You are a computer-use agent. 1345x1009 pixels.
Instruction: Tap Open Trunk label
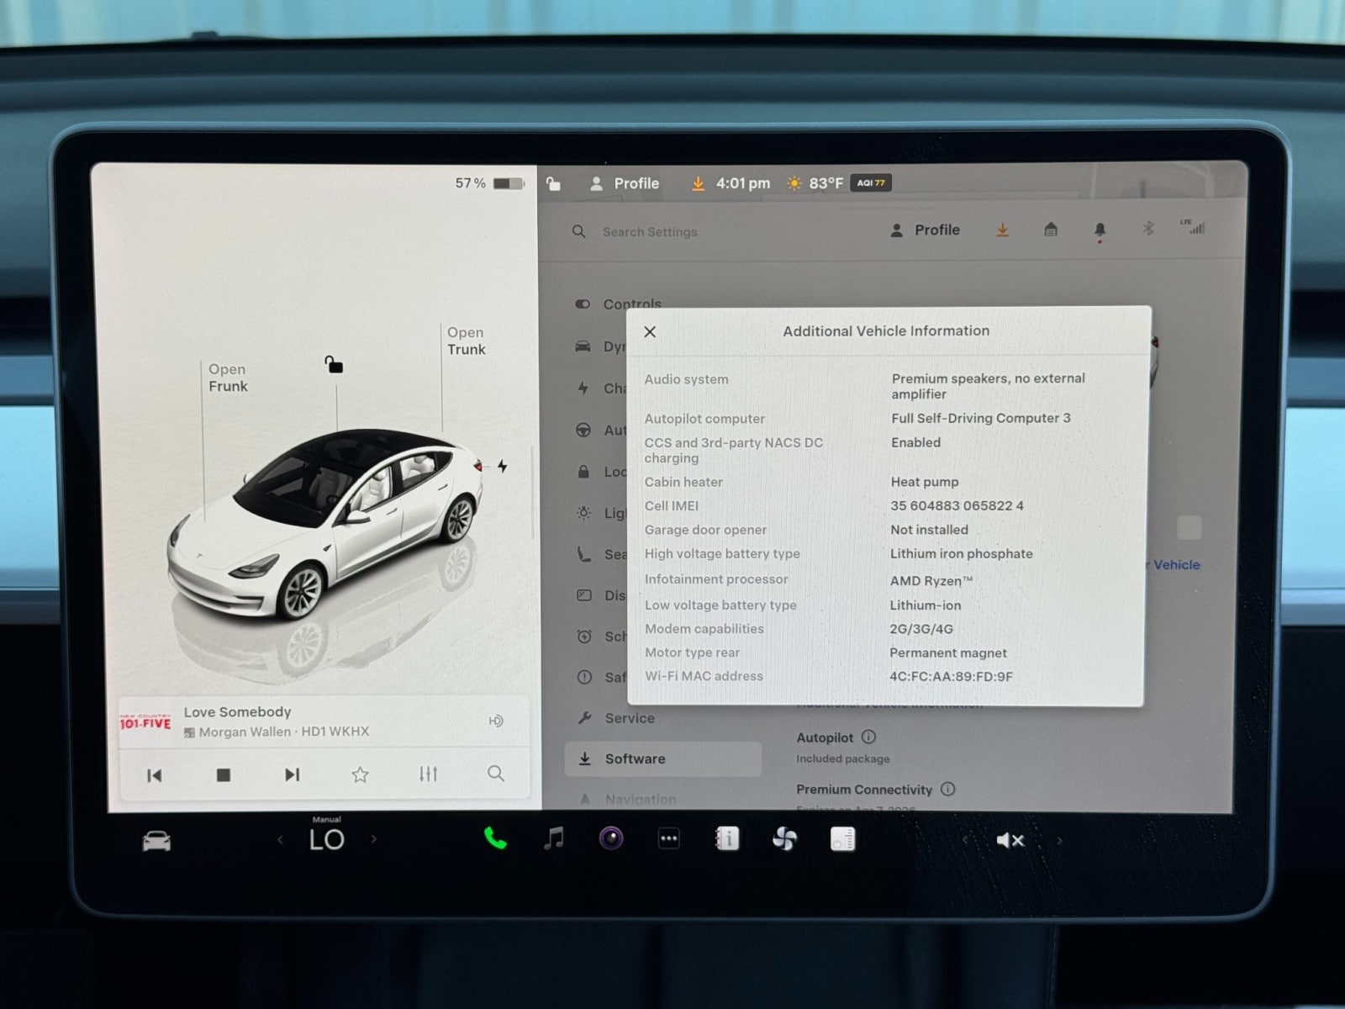[x=466, y=341]
